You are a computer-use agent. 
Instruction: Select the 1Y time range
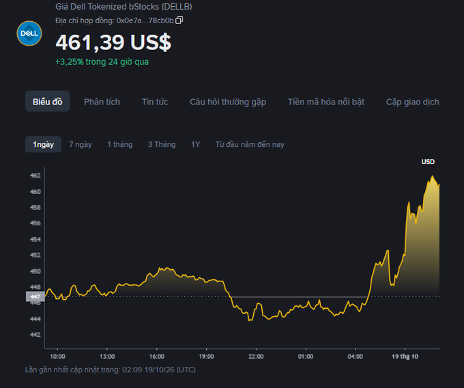tap(195, 144)
